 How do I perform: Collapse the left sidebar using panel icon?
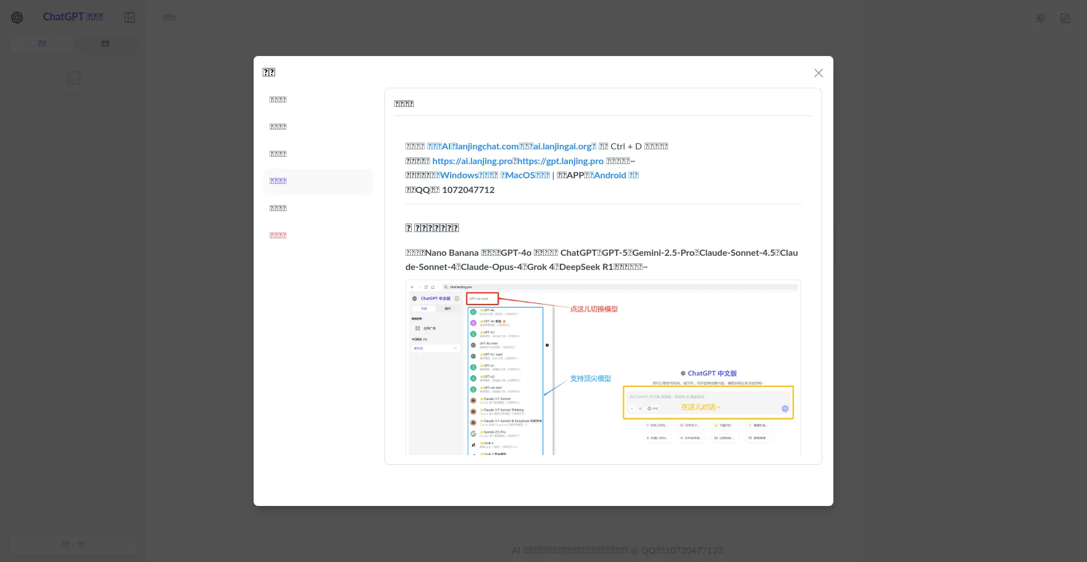pos(130,18)
